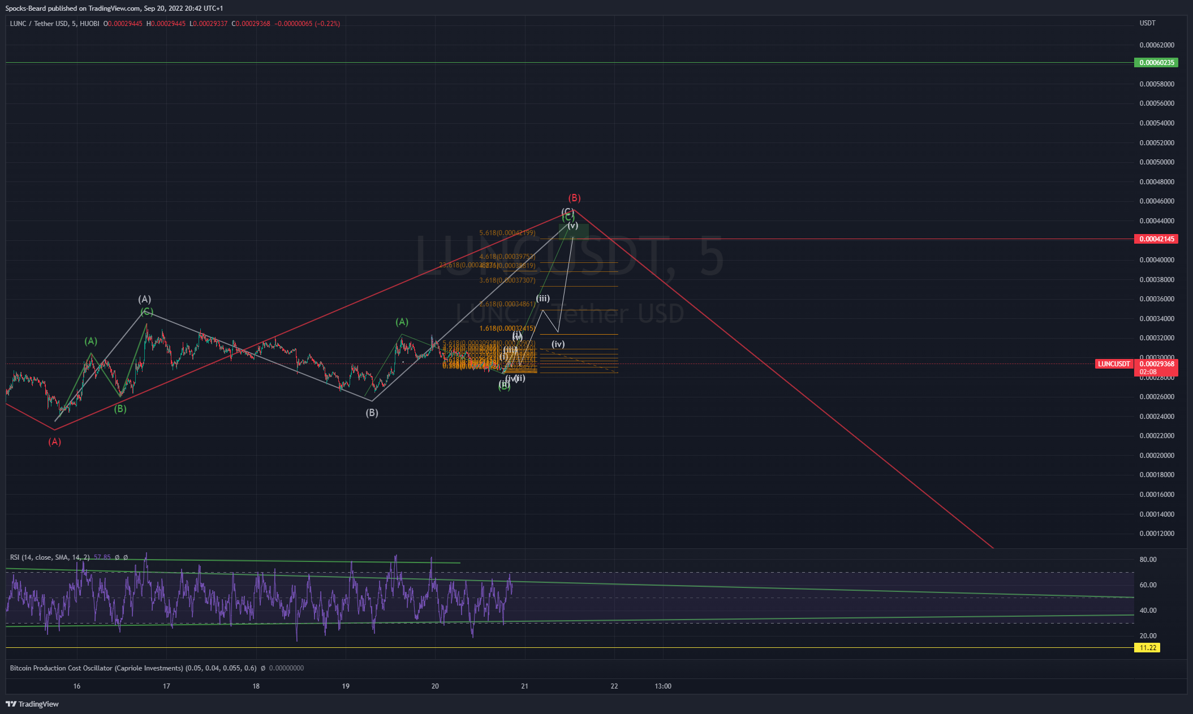Click the fib label 3.618(0.00037307)
The image size is (1193, 714).
507,280
